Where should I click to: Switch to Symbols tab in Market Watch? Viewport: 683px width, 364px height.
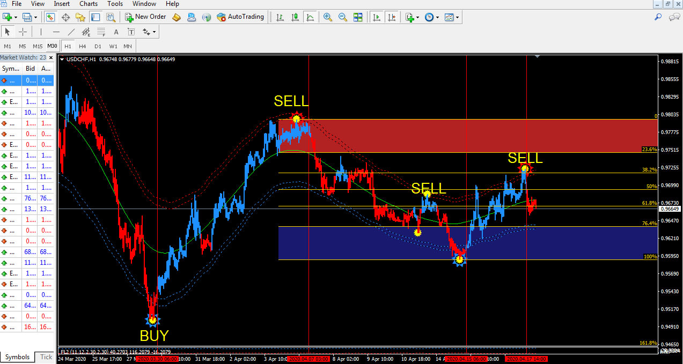(x=18, y=357)
